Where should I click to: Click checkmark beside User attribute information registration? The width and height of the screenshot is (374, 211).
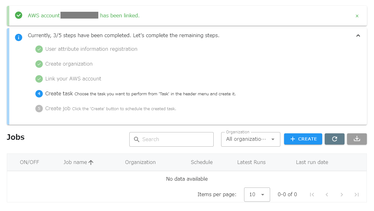tap(39, 49)
